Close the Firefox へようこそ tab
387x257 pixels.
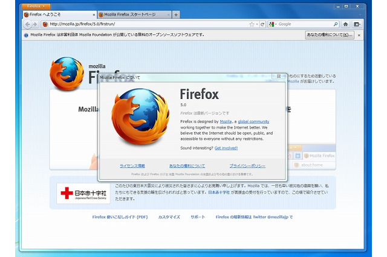pos(94,15)
